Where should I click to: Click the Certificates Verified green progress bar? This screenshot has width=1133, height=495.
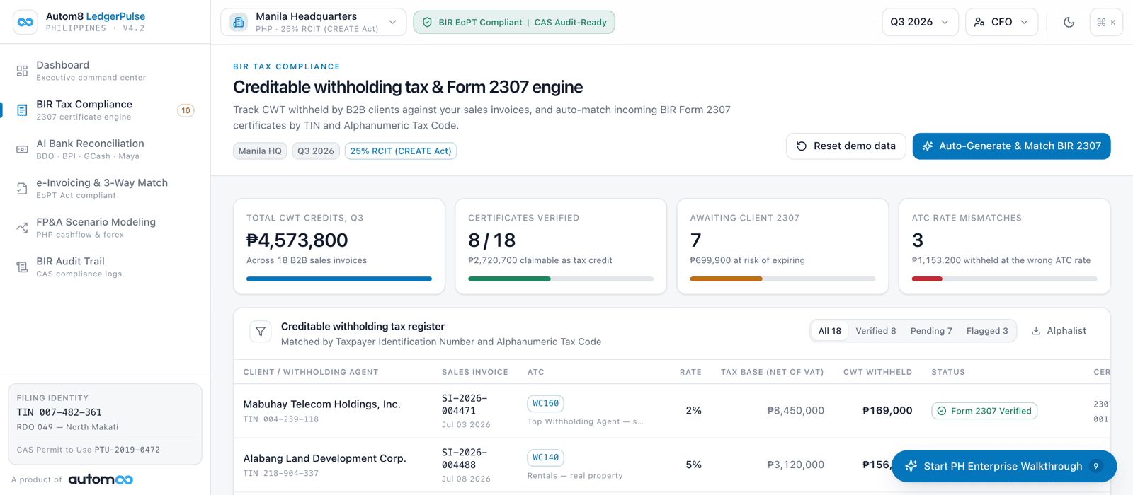pos(509,279)
